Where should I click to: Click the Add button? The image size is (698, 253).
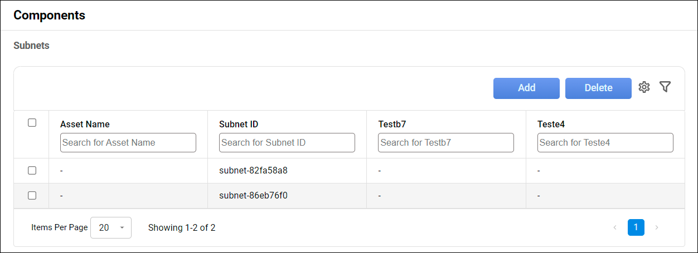click(526, 88)
